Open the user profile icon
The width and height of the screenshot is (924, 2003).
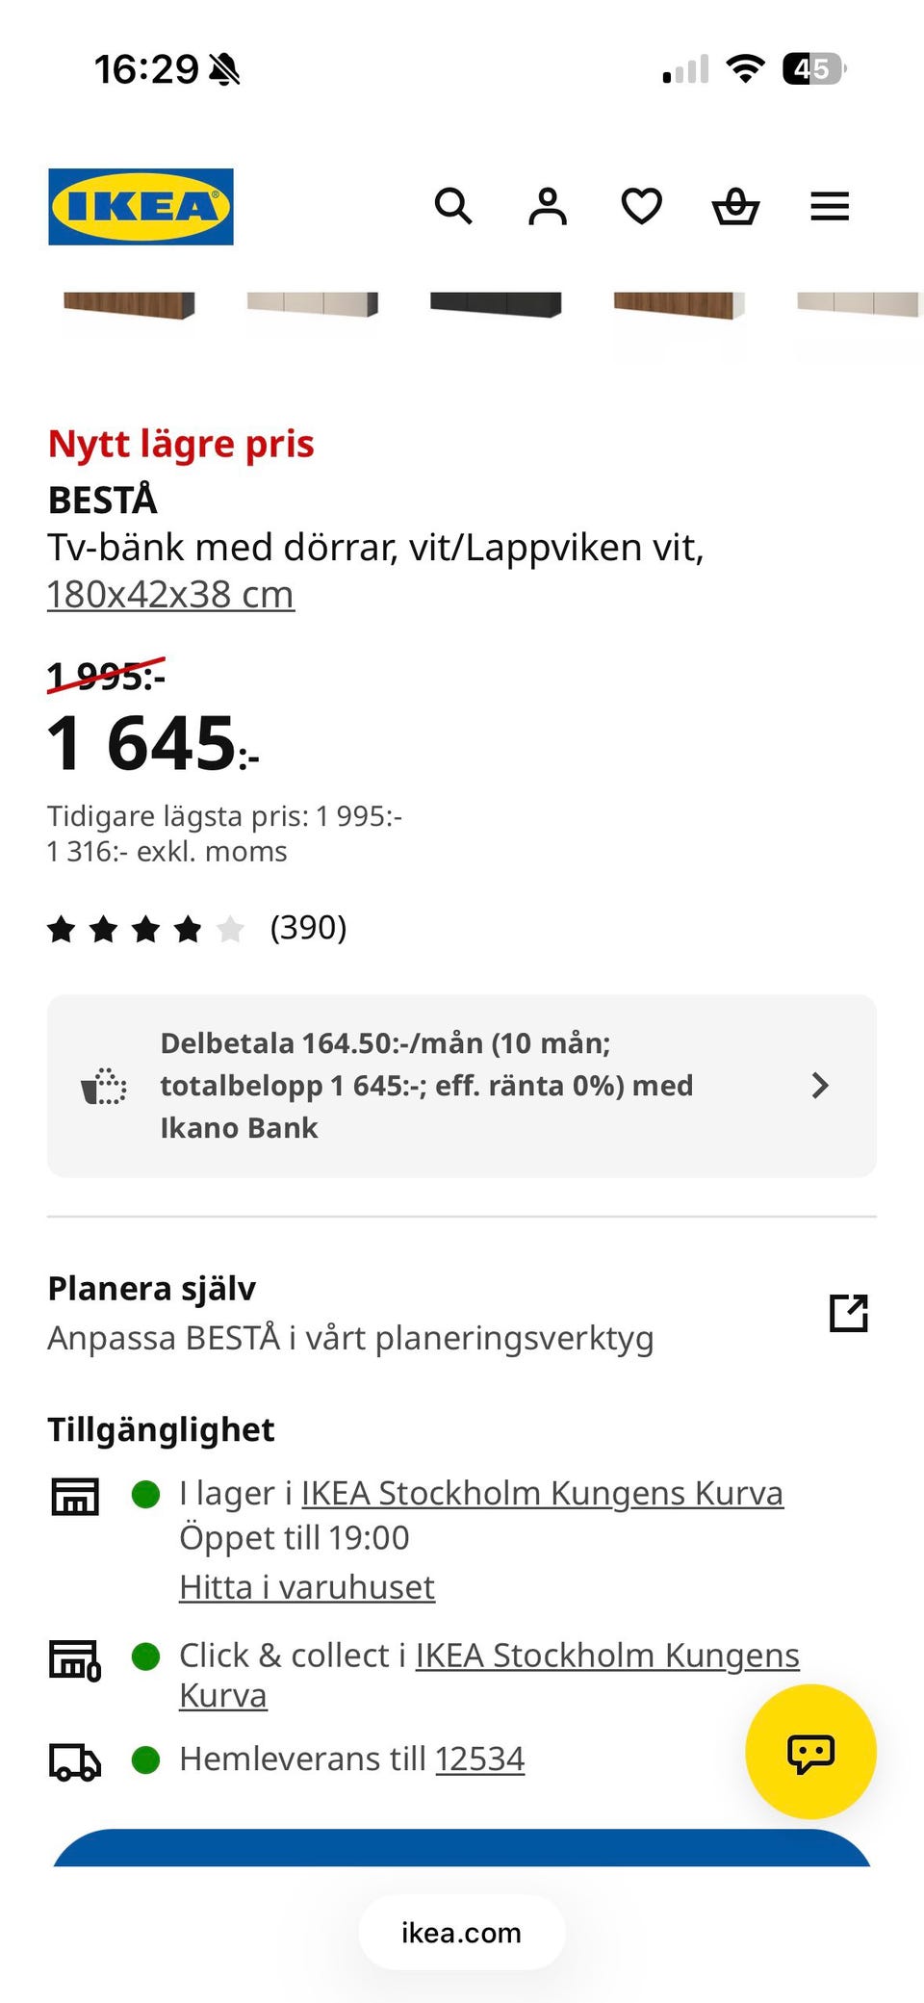(548, 206)
